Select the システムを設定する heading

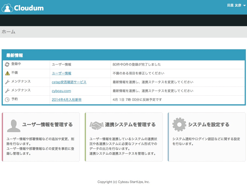208,125
